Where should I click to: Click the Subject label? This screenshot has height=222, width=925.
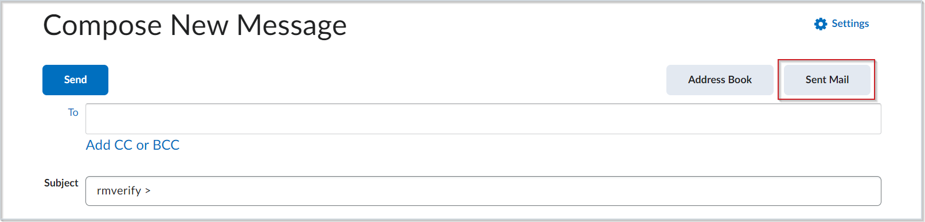point(61,183)
